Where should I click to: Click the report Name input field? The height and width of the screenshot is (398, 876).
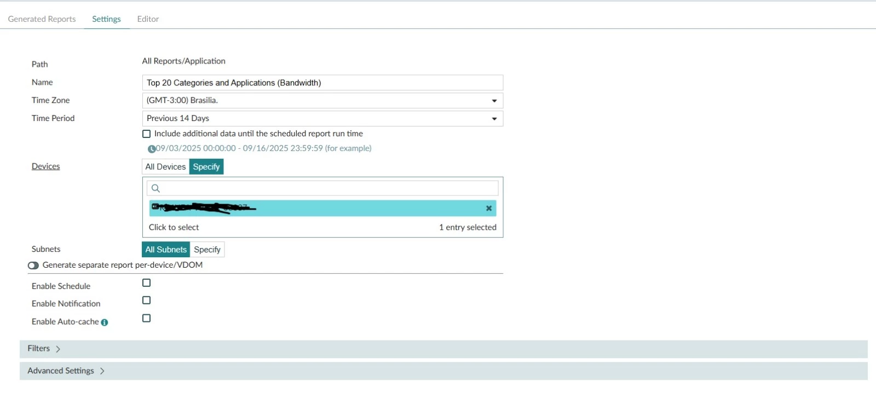(322, 83)
